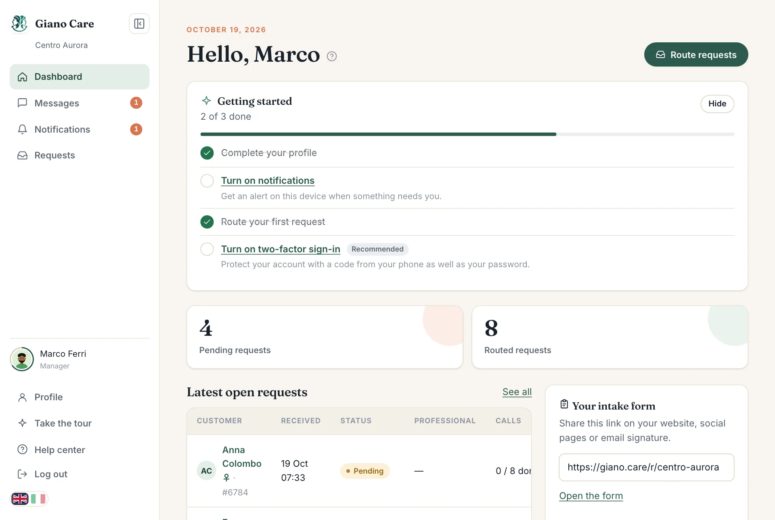Click Log out
Viewport: 775px width, 520px height.
click(80, 474)
